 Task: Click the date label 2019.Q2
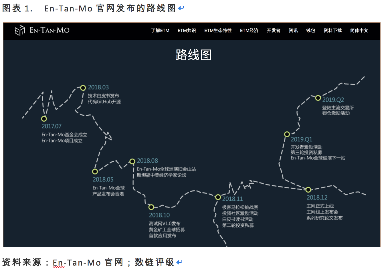point(333,100)
